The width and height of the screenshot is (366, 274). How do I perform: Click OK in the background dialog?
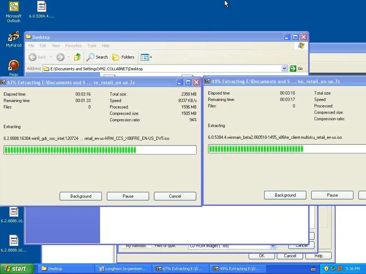click(x=262, y=255)
